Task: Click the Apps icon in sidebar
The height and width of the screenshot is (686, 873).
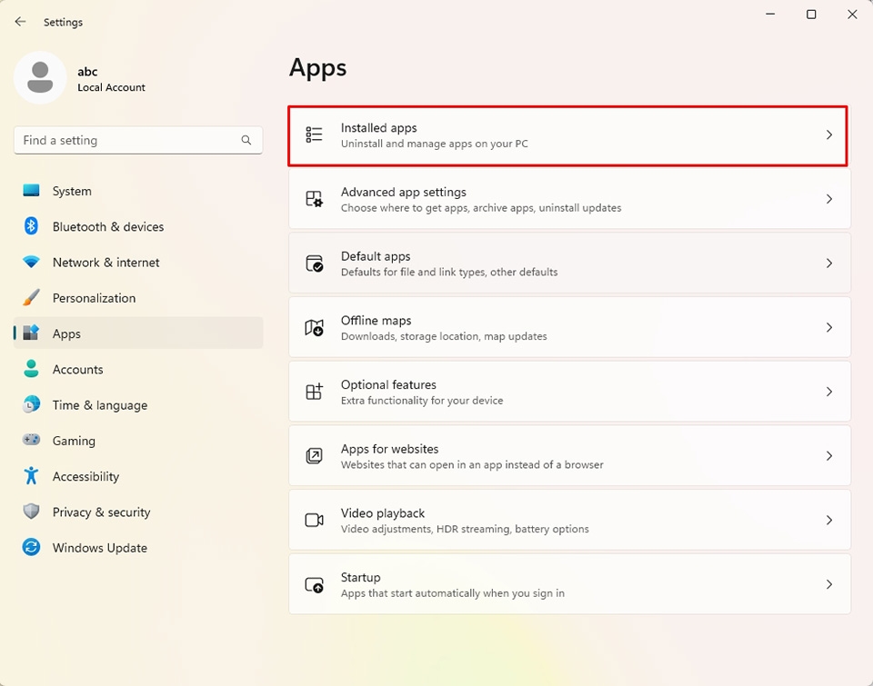Action: click(x=31, y=333)
